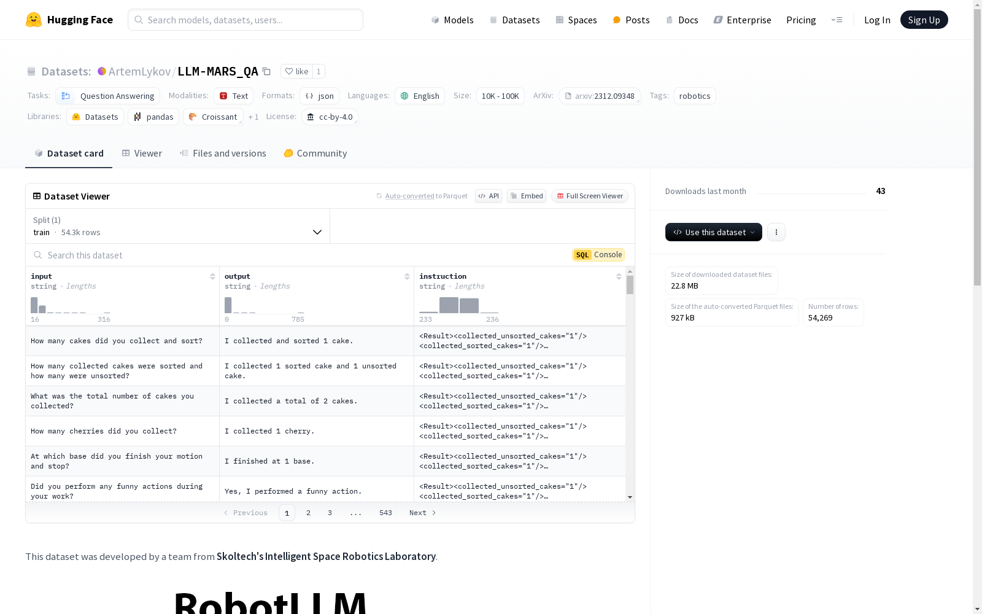Open the API button in Dataset Viewer
Screen dimensions: 982x614
pos(489,196)
